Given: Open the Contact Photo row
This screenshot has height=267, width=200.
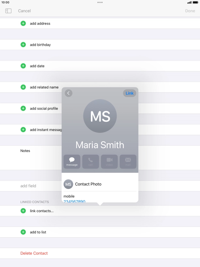Looking at the screenshot, I should pos(100,184).
